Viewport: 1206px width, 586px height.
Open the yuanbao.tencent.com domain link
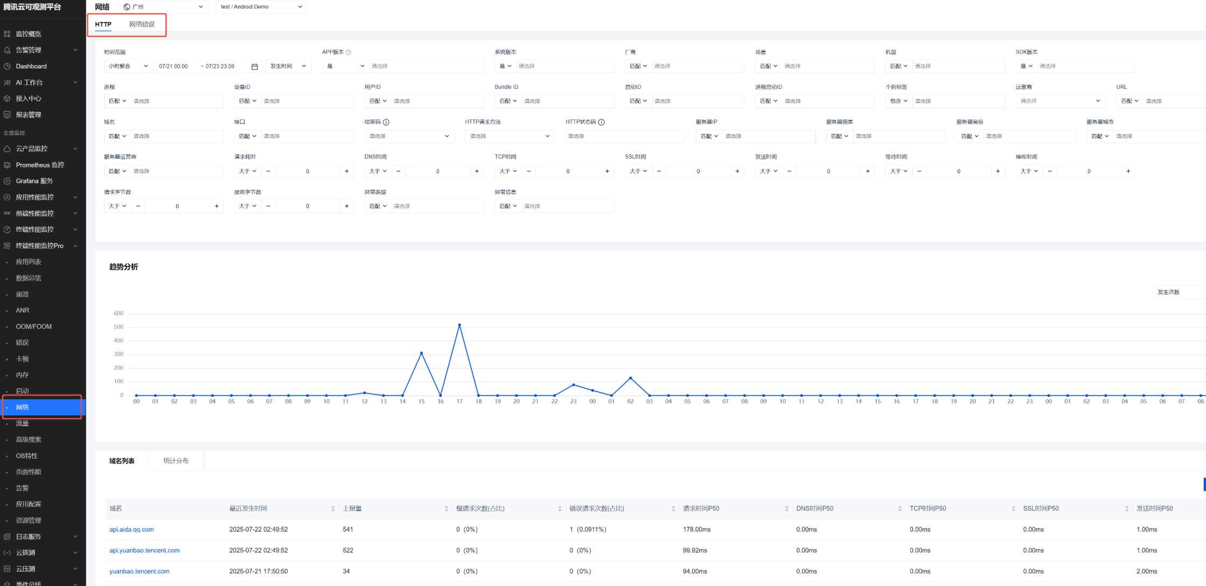(x=139, y=571)
